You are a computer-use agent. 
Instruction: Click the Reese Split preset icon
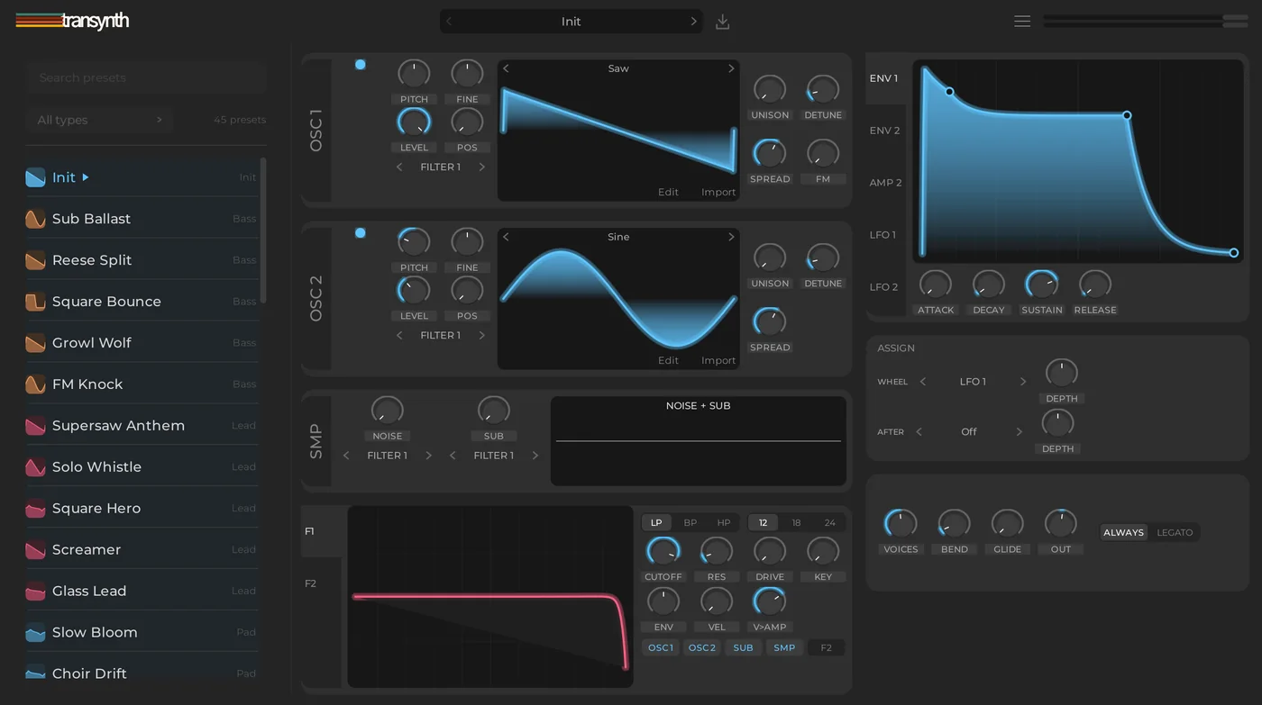(35, 260)
